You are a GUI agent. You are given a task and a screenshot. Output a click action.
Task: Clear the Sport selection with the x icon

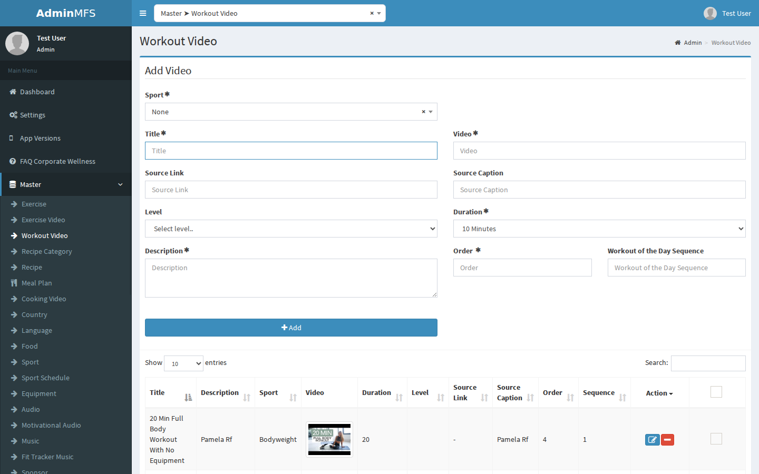click(x=423, y=112)
